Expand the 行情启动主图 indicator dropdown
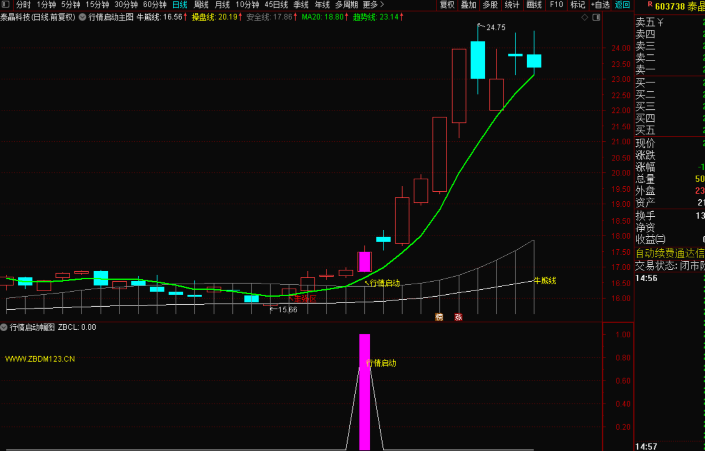The image size is (705, 451). point(82,17)
